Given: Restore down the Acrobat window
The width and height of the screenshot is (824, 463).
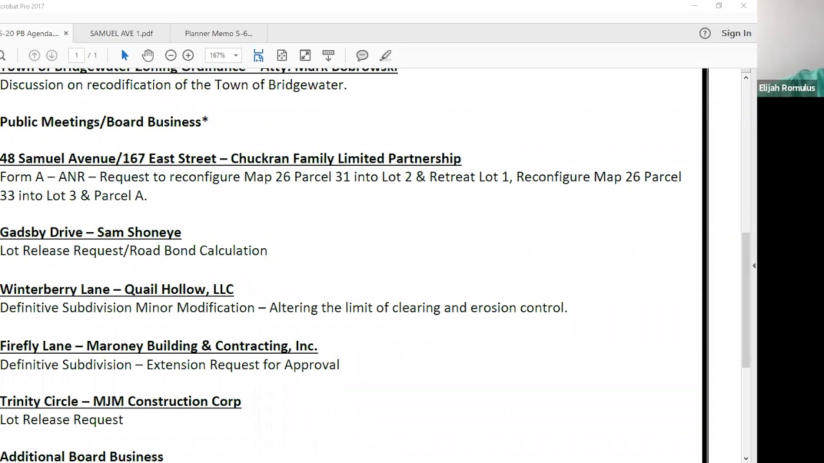Looking at the screenshot, I should tap(719, 6).
